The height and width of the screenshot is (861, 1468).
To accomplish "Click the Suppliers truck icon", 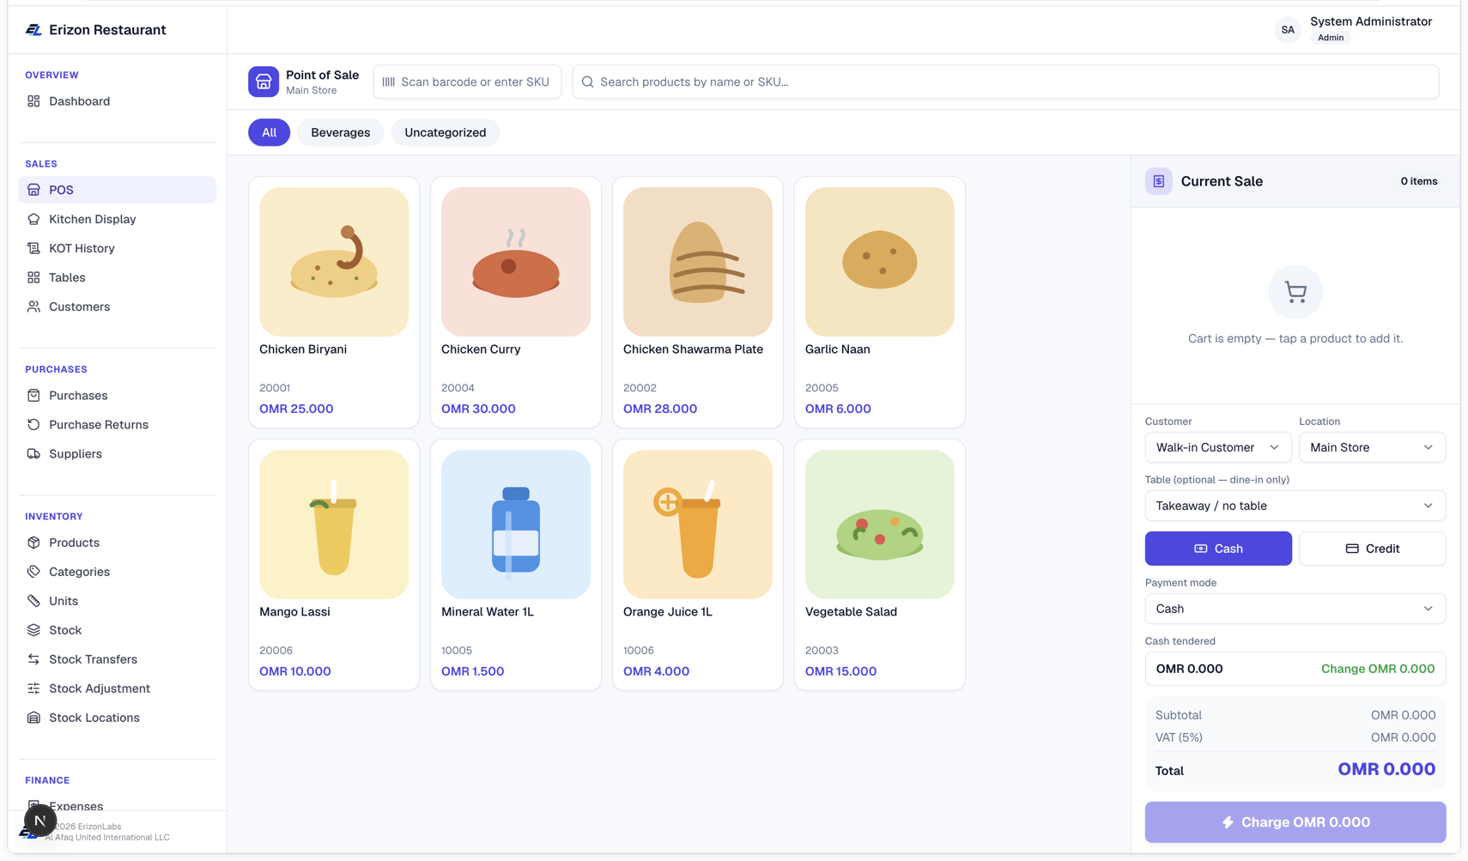I will pos(33,453).
